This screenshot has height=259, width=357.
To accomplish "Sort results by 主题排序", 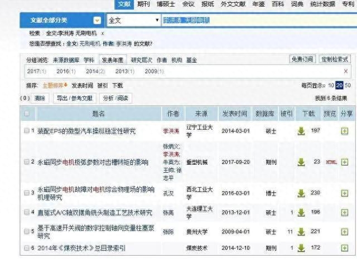I will point(54,85).
